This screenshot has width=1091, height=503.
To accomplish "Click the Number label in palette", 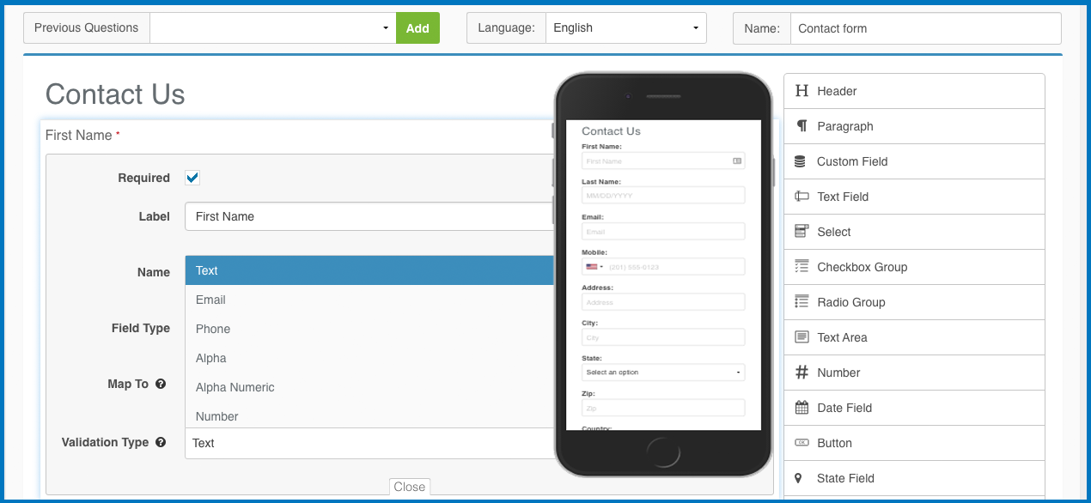I will [838, 373].
